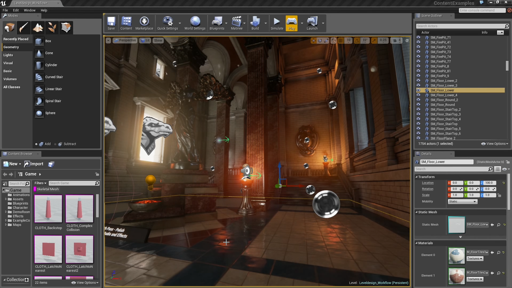Open the Marketplace
This screenshot has height=288, width=512.
click(144, 23)
